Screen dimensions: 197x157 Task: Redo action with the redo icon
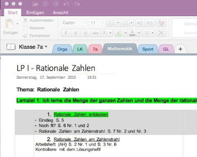(x=77, y=4)
